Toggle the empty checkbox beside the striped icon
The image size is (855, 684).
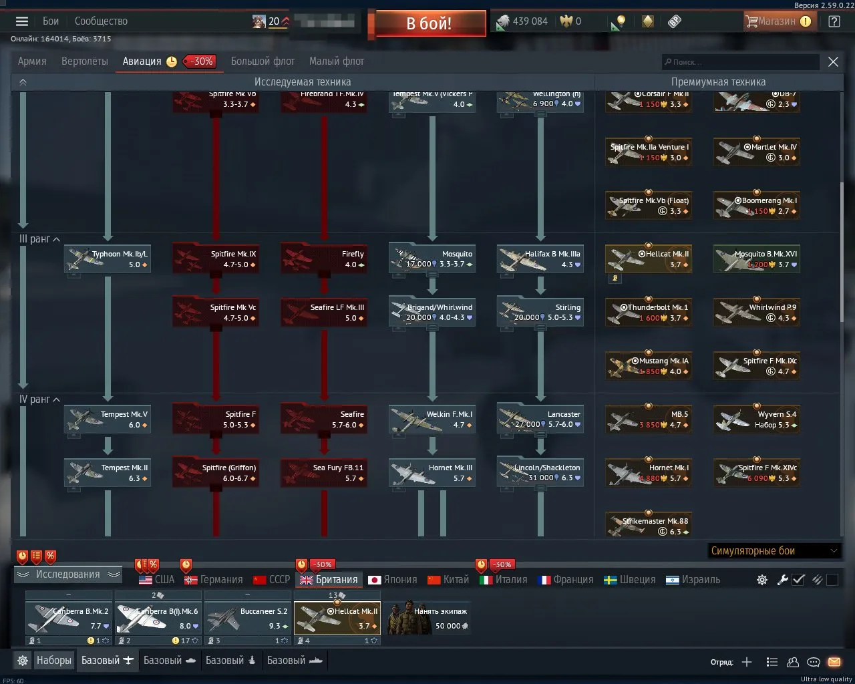point(832,580)
